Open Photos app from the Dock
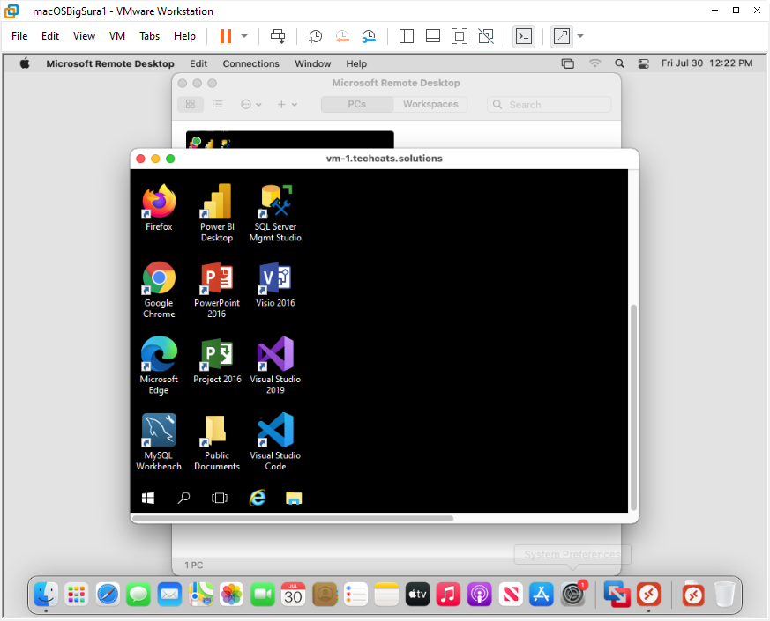This screenshot has height=621, width=770. [231, 595]
